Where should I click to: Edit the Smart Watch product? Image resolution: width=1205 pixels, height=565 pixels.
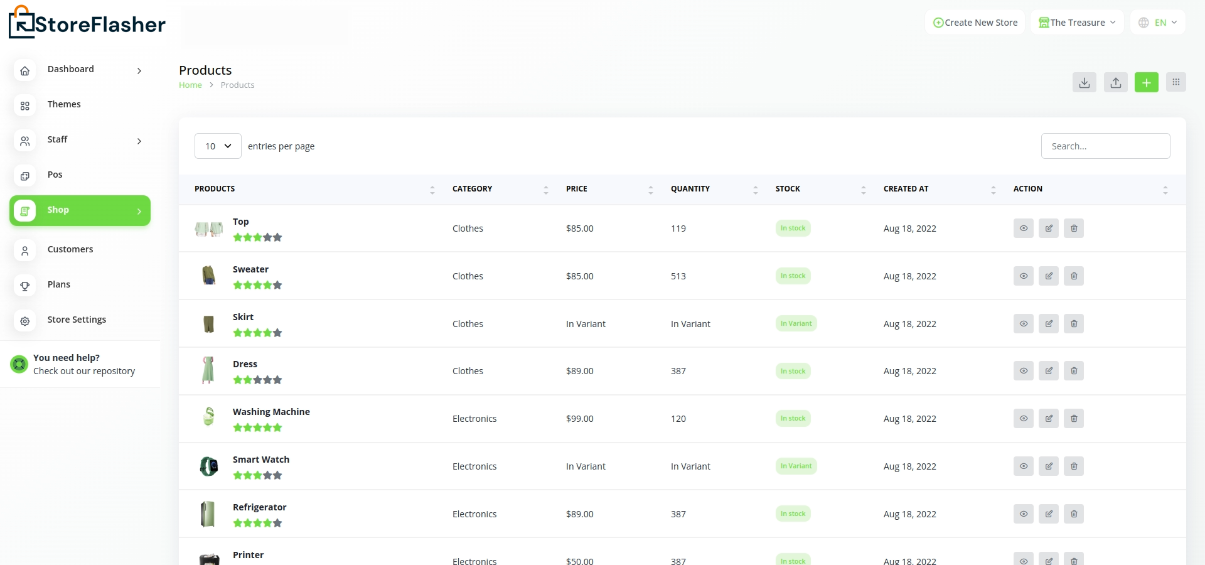pos(1048,466)
